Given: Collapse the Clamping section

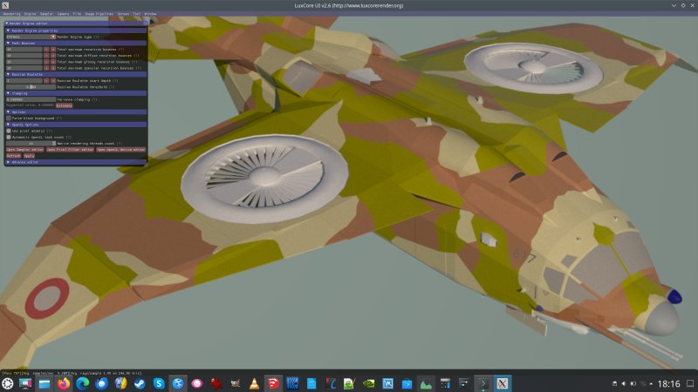Looking at the screenshot, I should (x=9, y=93).
